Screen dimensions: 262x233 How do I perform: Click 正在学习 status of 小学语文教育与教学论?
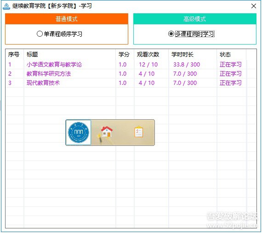click(231, 65)
